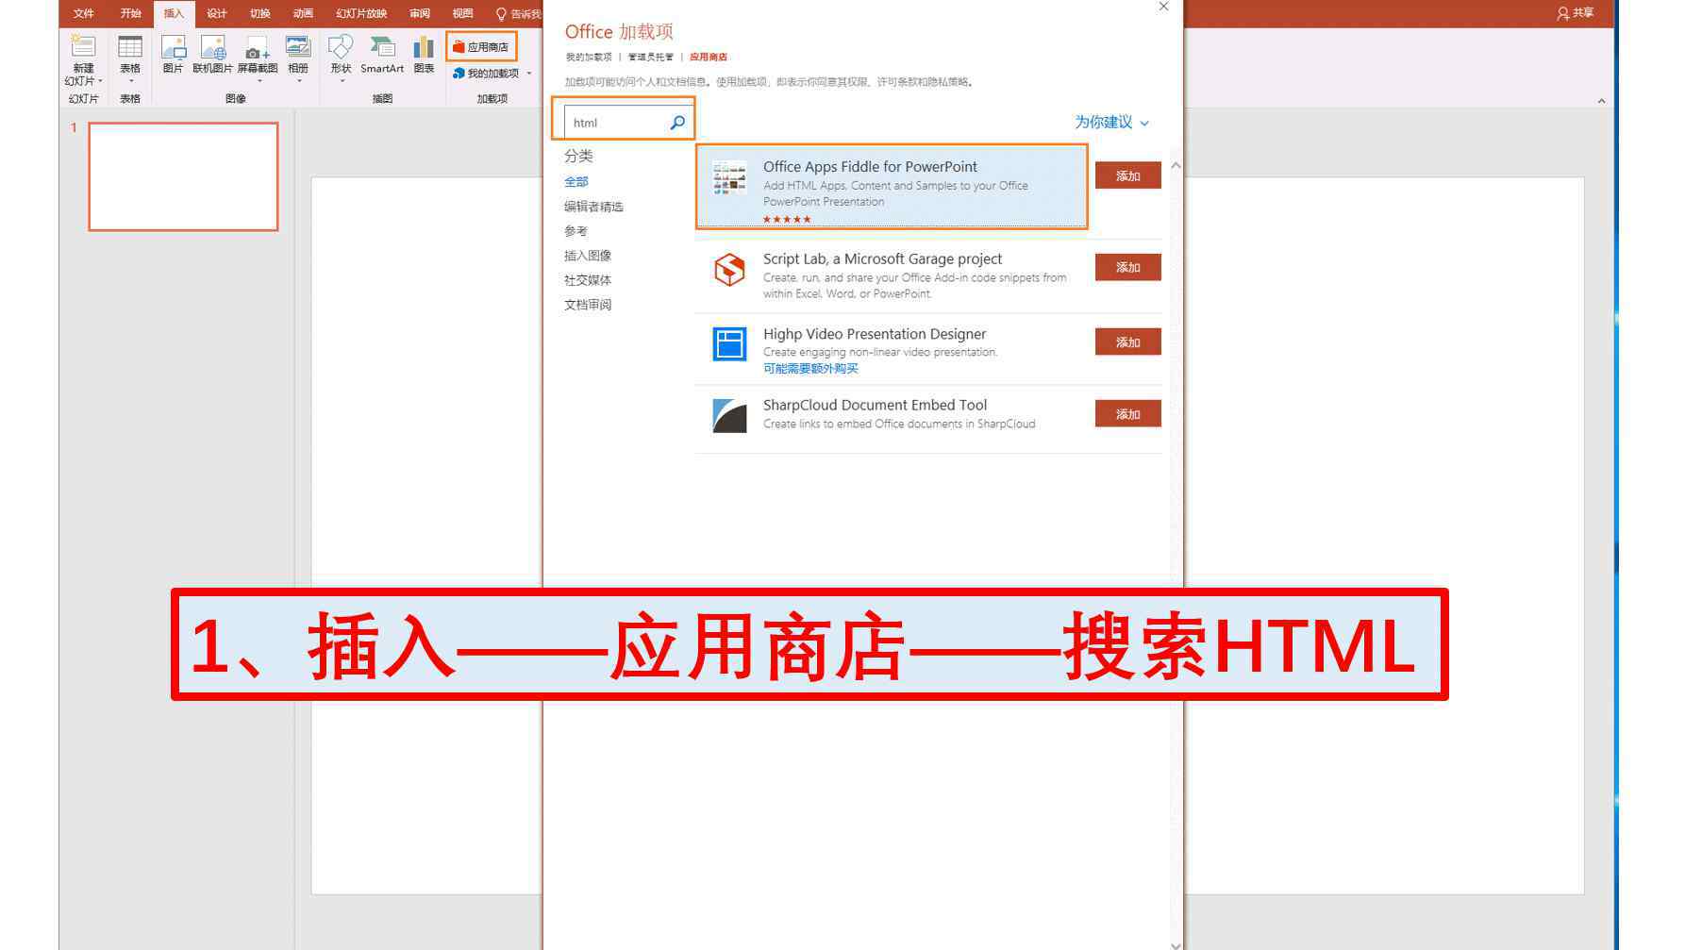
Task: Open the 幻灯片放映 tab
Action: (x=361, y=13)
